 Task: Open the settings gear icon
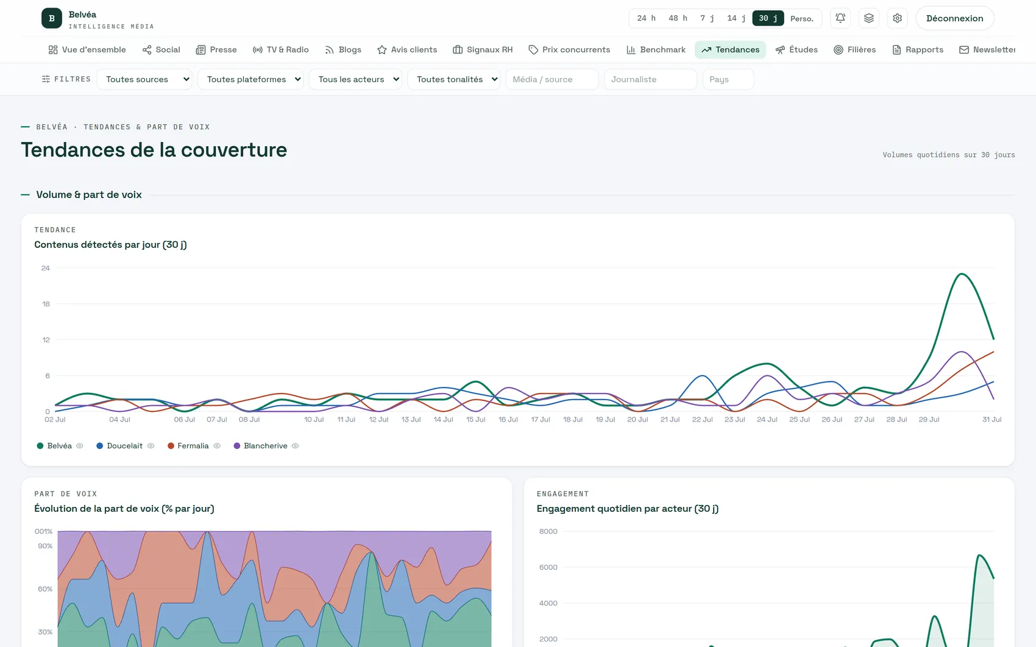point(898,18)
